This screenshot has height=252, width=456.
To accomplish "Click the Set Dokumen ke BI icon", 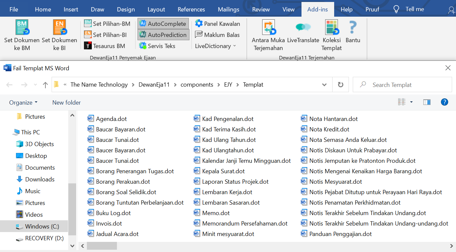I will (x=59, y=27).
